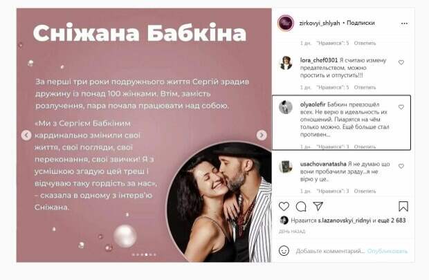
Task: Open lora_chef0301 avatar picture
Action: coord(286,63)
